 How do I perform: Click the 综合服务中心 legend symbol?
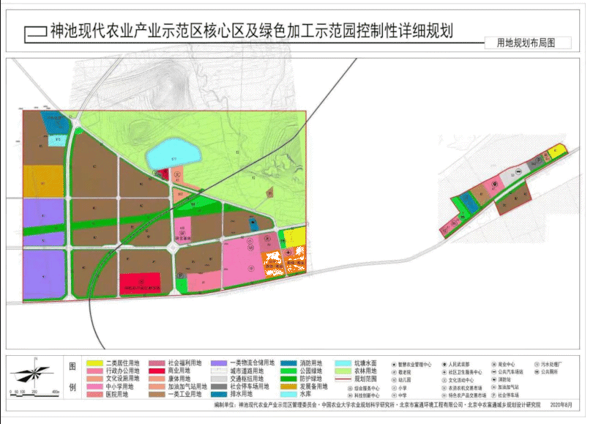(350, 388)
